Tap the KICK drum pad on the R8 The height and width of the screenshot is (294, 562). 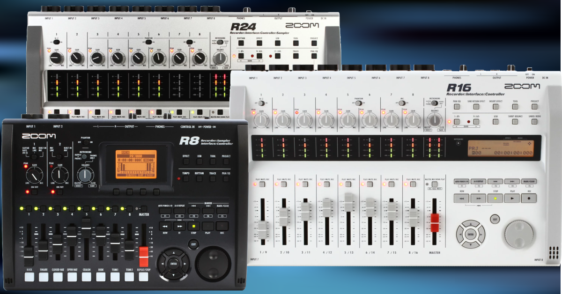click(x=29, y=277)
